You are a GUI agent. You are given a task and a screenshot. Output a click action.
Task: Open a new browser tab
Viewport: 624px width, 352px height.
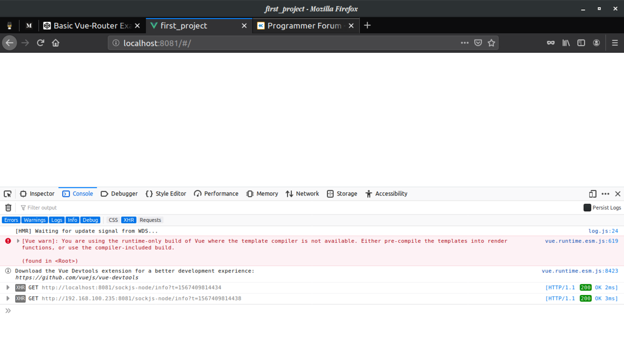[x=368, y=25]
